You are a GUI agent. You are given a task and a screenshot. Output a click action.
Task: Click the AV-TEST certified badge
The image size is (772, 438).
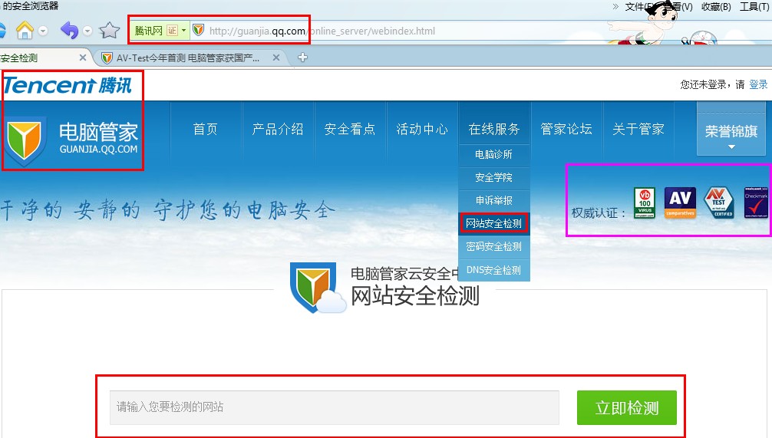pyautogui.click(x=719, y=203)
